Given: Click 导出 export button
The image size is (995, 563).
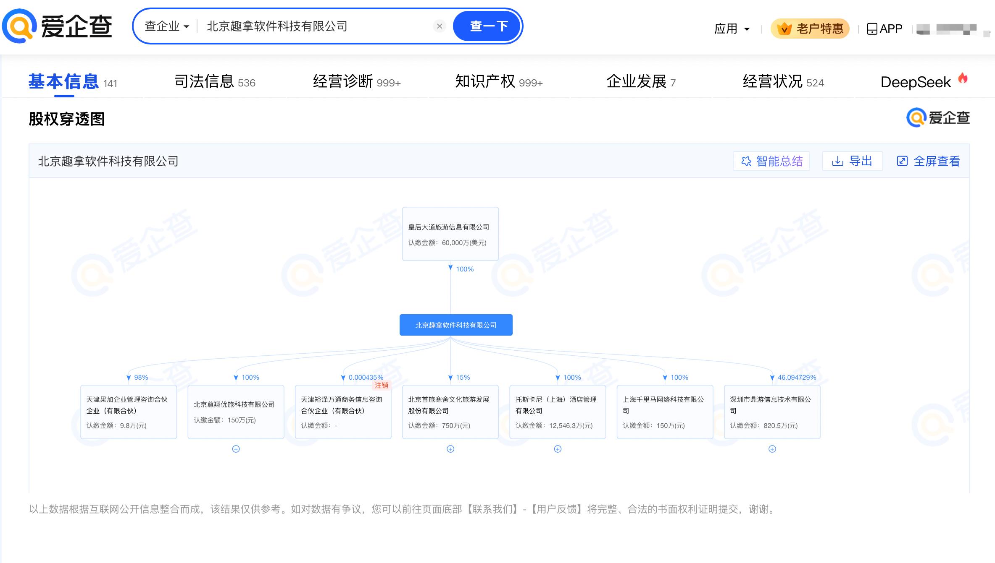Looking at the screenshot, I should pyautogui.click(x=852, y=161).
